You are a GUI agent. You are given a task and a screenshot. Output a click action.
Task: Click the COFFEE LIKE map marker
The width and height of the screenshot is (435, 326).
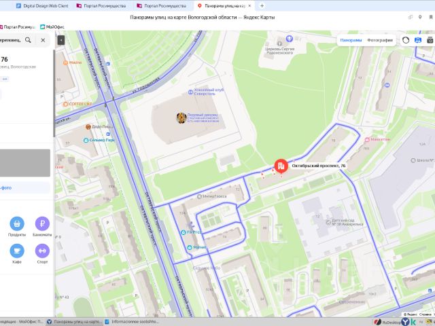pyautogui.click(x=66, y=104)
